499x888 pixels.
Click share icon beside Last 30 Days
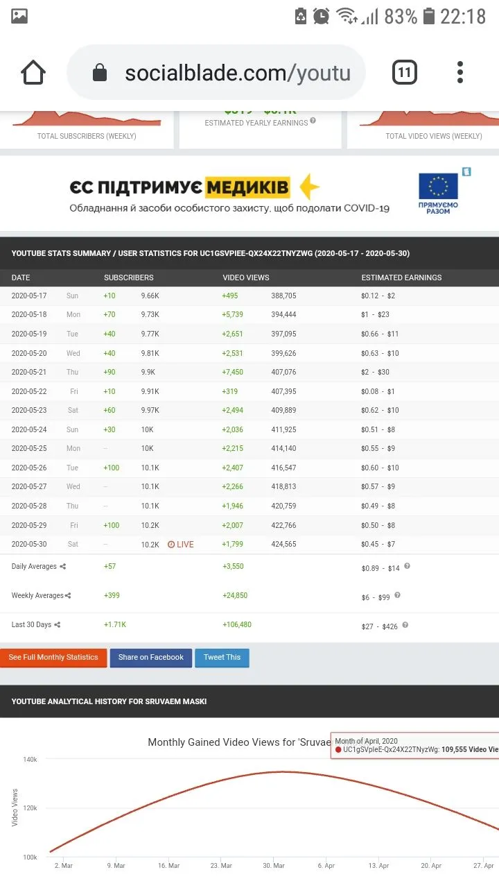(58, 625)
